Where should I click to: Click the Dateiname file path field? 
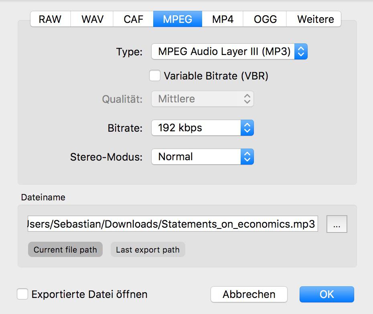click(x=172, y=224)
